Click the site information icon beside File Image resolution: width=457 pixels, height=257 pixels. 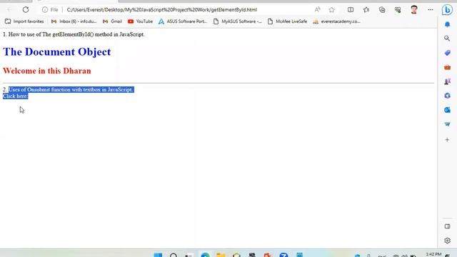[x=44, y=9]
